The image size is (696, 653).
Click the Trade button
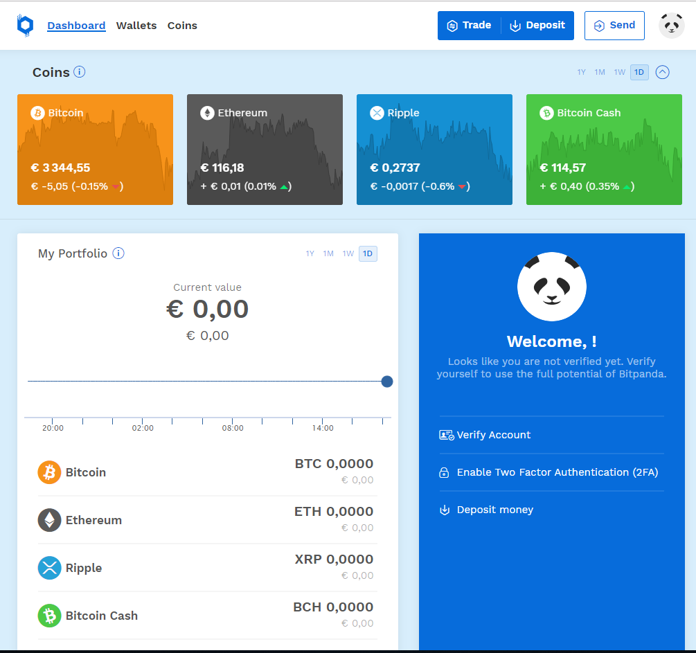[x=469, y=25]
